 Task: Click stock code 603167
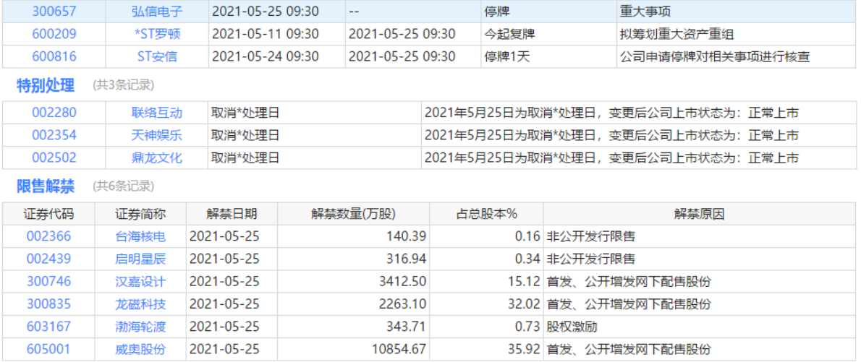tap(49, 327)
